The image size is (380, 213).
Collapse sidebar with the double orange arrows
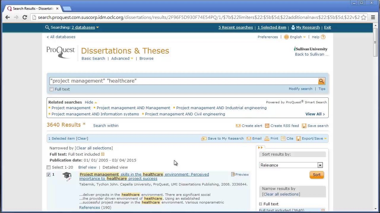(260, 148)
